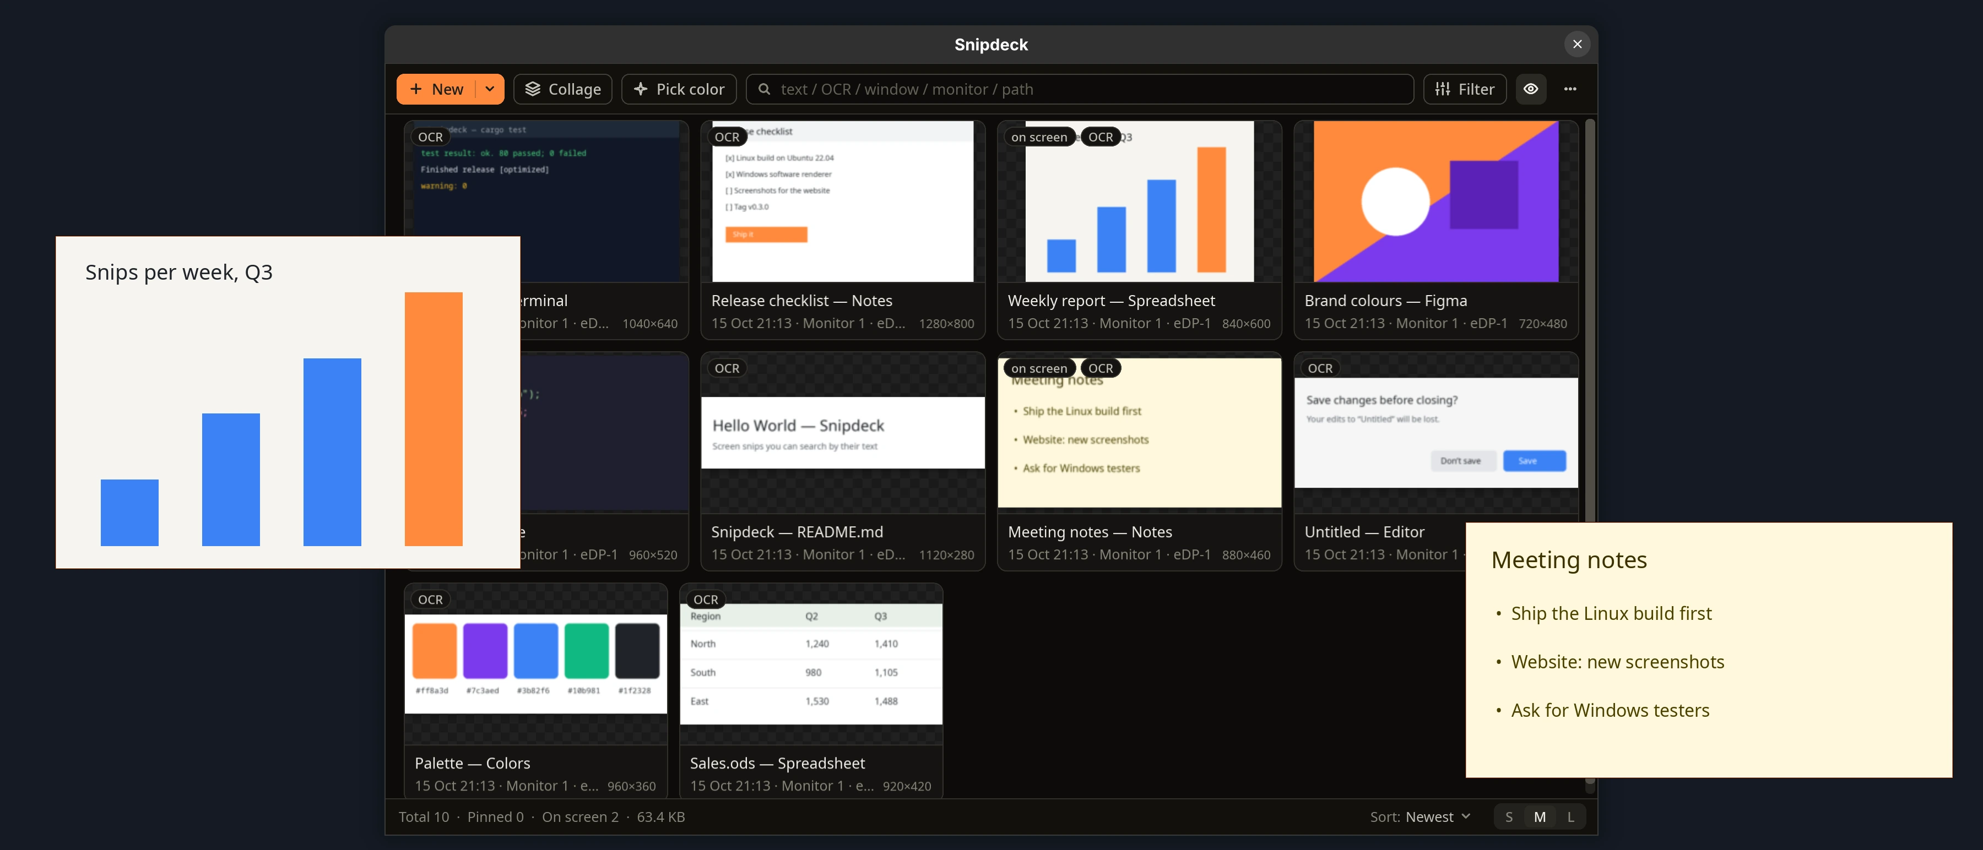Open the Release checklist — Notes thumbnail
Viewport: 1983px width, 850px height.
(x=843, y=201)
